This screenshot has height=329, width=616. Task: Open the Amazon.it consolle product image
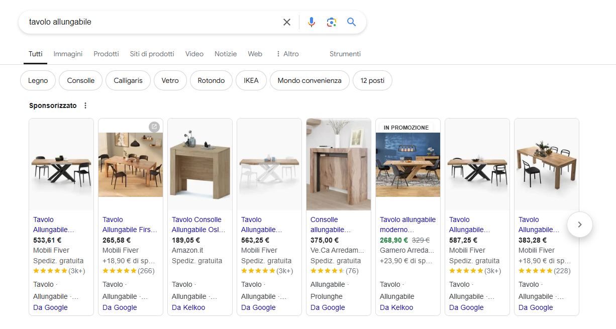click(x=200, y=164)
